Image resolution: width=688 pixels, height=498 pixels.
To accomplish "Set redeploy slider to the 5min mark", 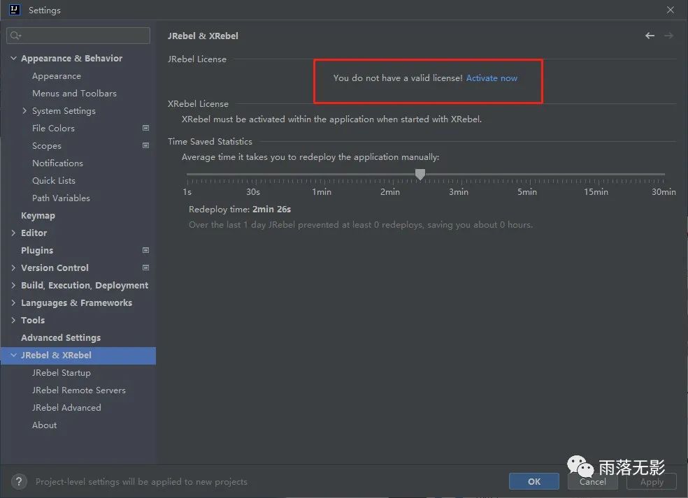I will (529, 175).
